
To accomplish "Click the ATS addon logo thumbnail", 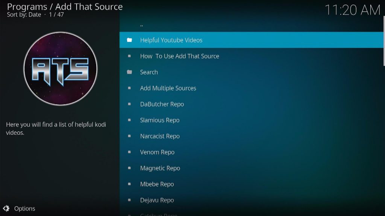I will [x=61, y=69].
